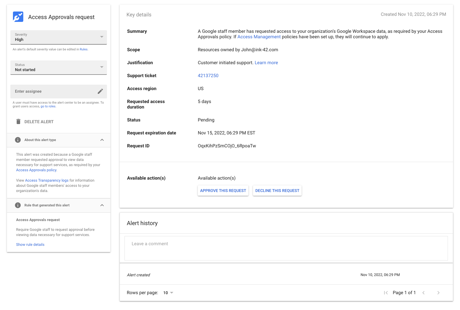This screenshot has width=460, height=310.
Task: Approve this request
Action: pos(223,191)
